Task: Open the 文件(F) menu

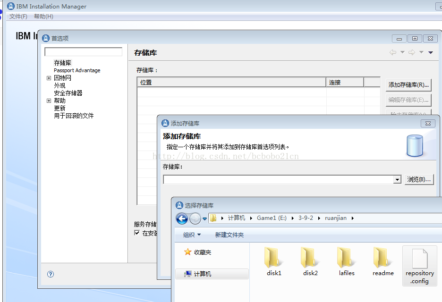Action: (18, 17)
